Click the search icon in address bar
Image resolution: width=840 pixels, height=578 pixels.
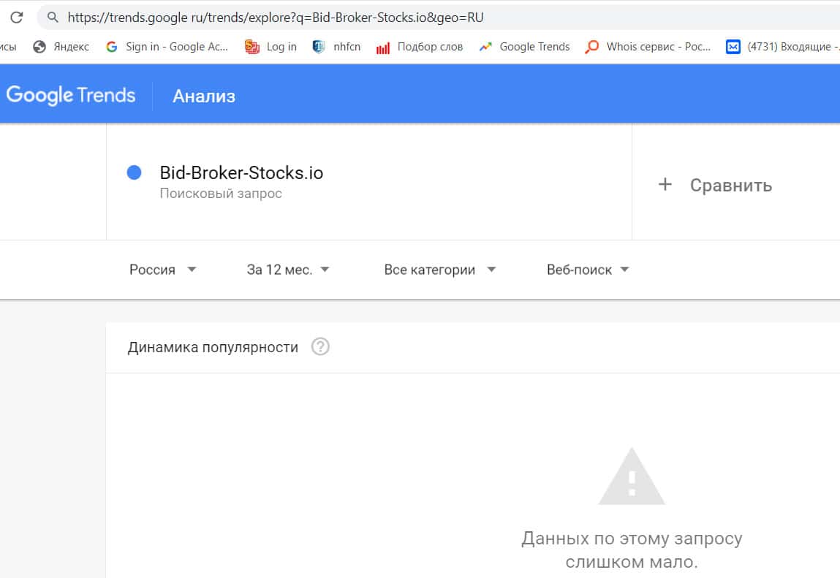click(53, 17)
